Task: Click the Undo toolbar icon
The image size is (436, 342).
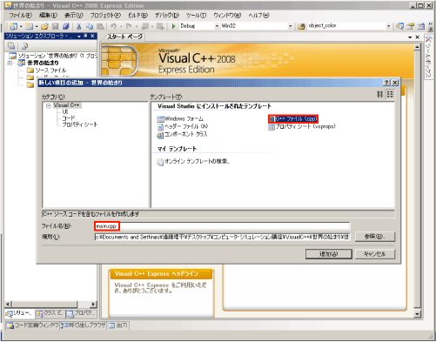Action: click(x=113, y=26)
